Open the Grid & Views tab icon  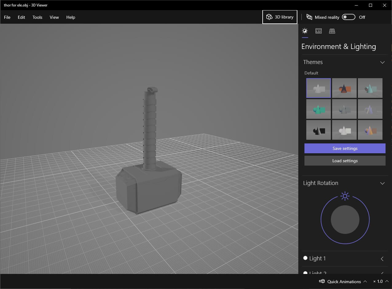tap(332, 31)
